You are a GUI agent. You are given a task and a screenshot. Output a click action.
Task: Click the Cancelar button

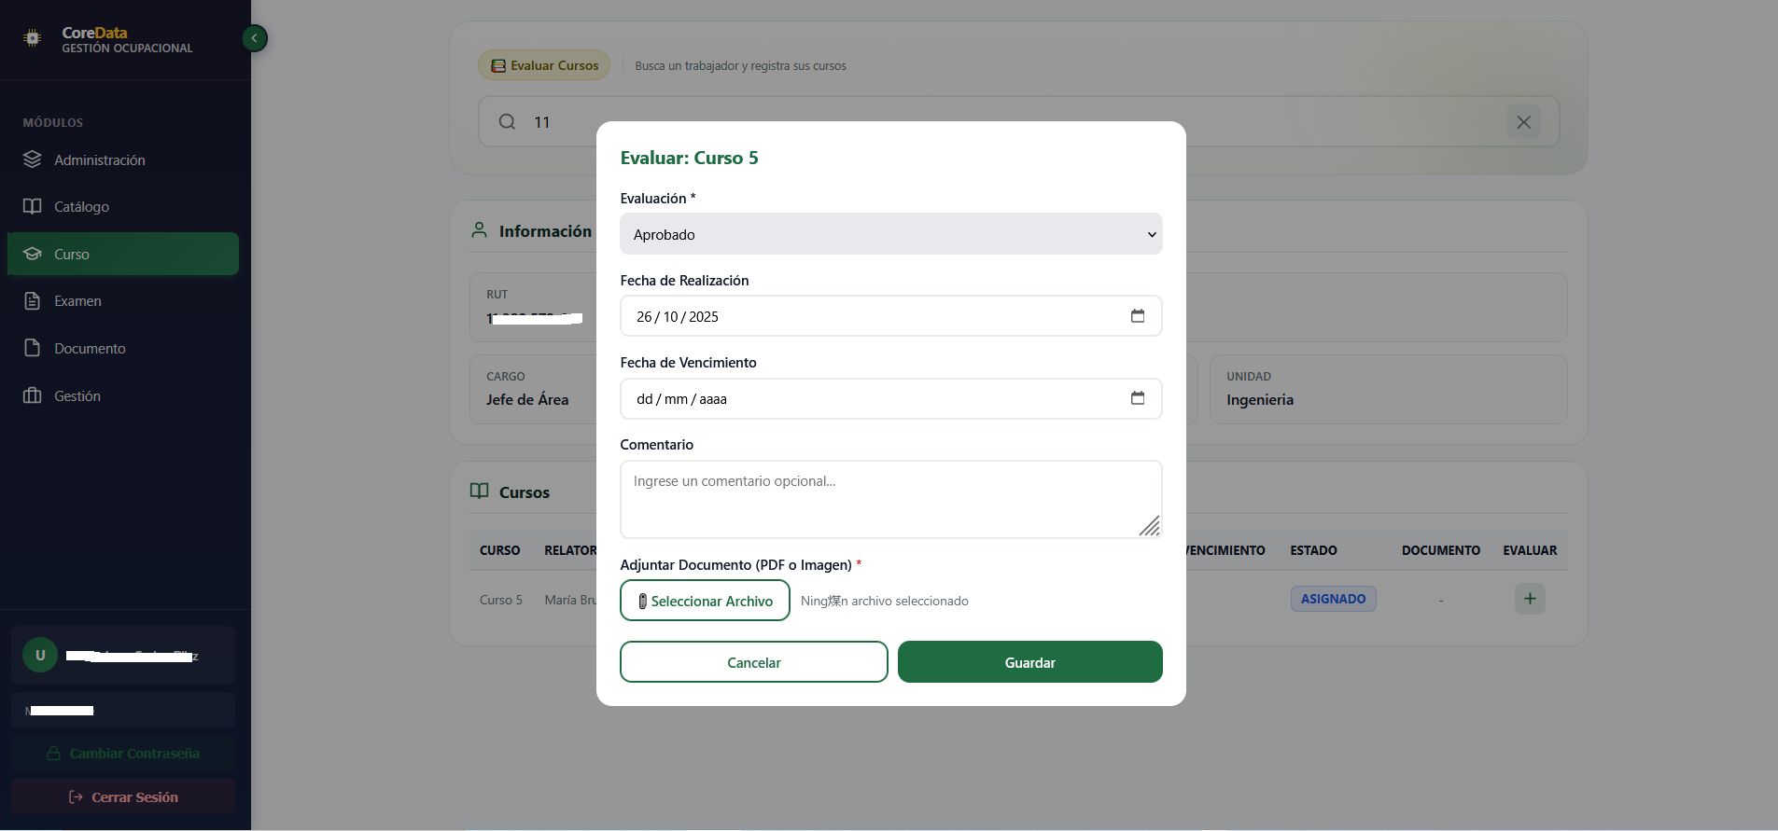(x=753, y=662)
